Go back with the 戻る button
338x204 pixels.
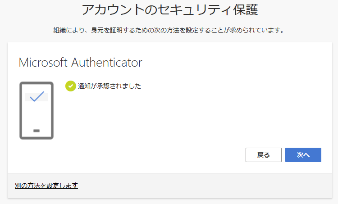[264, 155]
